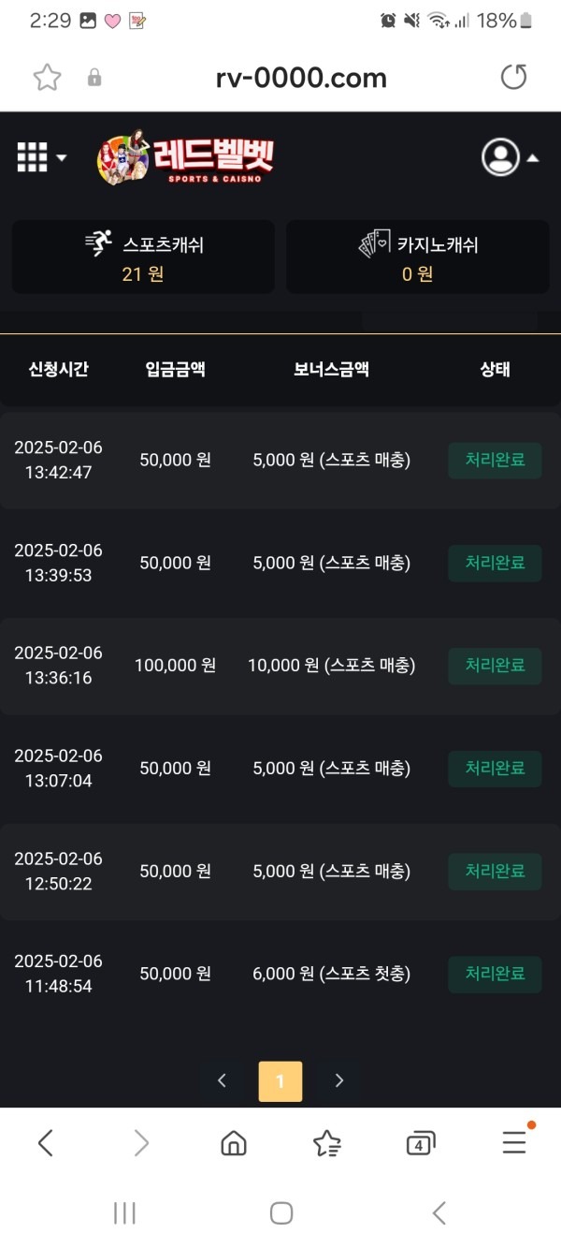561x1248 pixels.
Task: Tap 처리완료 on the 13:42:47 deposit row
Action: [x=494, y=460]
